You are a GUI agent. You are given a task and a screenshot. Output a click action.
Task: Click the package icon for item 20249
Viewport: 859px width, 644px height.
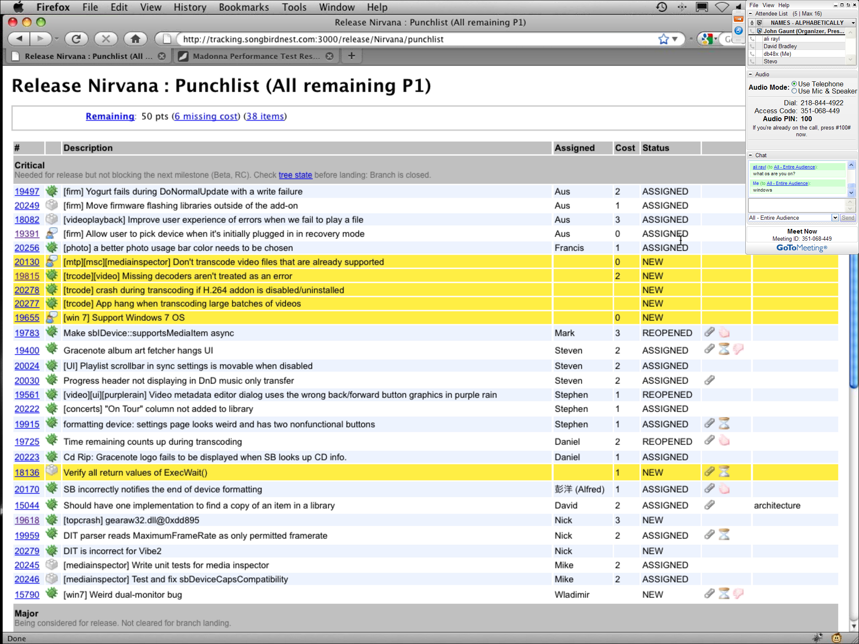[52, 205]
